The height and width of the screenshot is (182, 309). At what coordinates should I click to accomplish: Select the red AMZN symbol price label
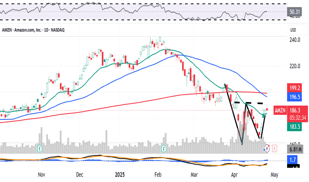point(280,111)
